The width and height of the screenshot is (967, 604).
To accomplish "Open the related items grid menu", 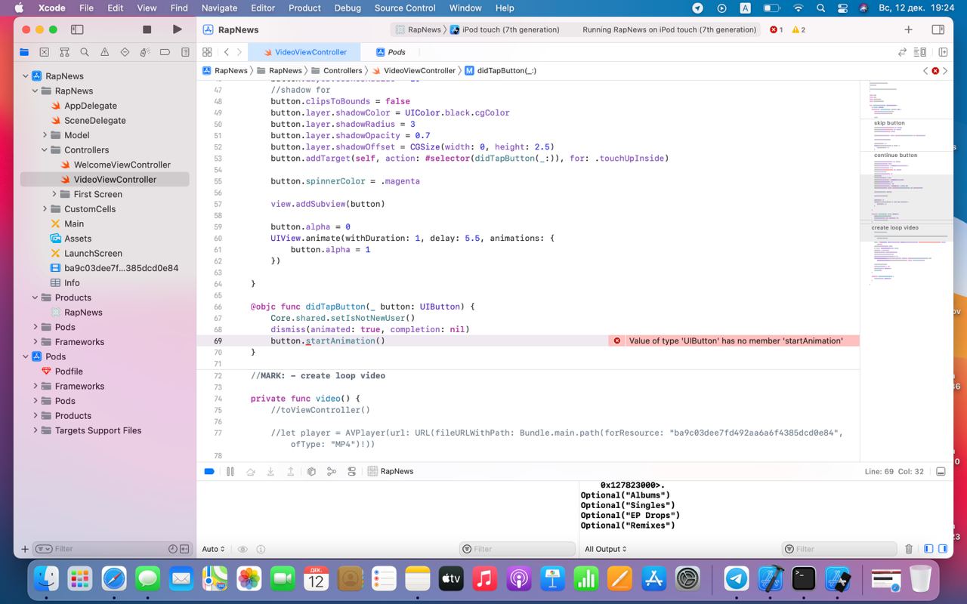I will 207,52.
